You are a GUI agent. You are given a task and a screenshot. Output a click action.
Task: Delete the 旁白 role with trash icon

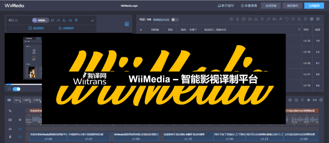pos(76,20)
